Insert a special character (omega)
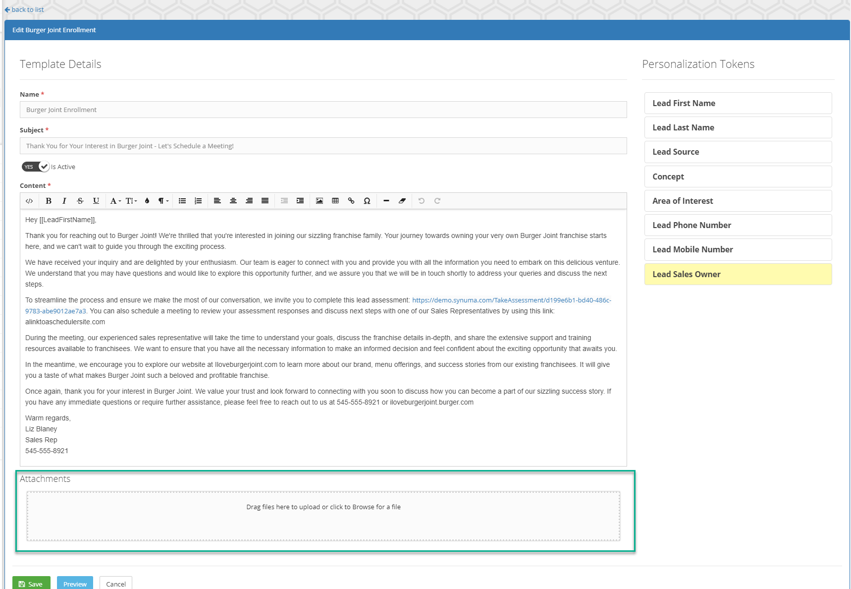This screenshot has height=589, width=851. click(x=367, y=201)
